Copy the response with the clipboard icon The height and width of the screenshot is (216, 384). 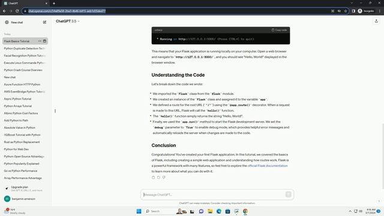coord(154,178)
